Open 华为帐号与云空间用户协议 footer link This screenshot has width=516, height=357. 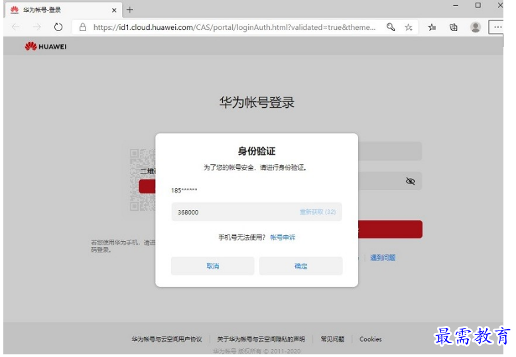pyautogui.click(x=167, y=339)
